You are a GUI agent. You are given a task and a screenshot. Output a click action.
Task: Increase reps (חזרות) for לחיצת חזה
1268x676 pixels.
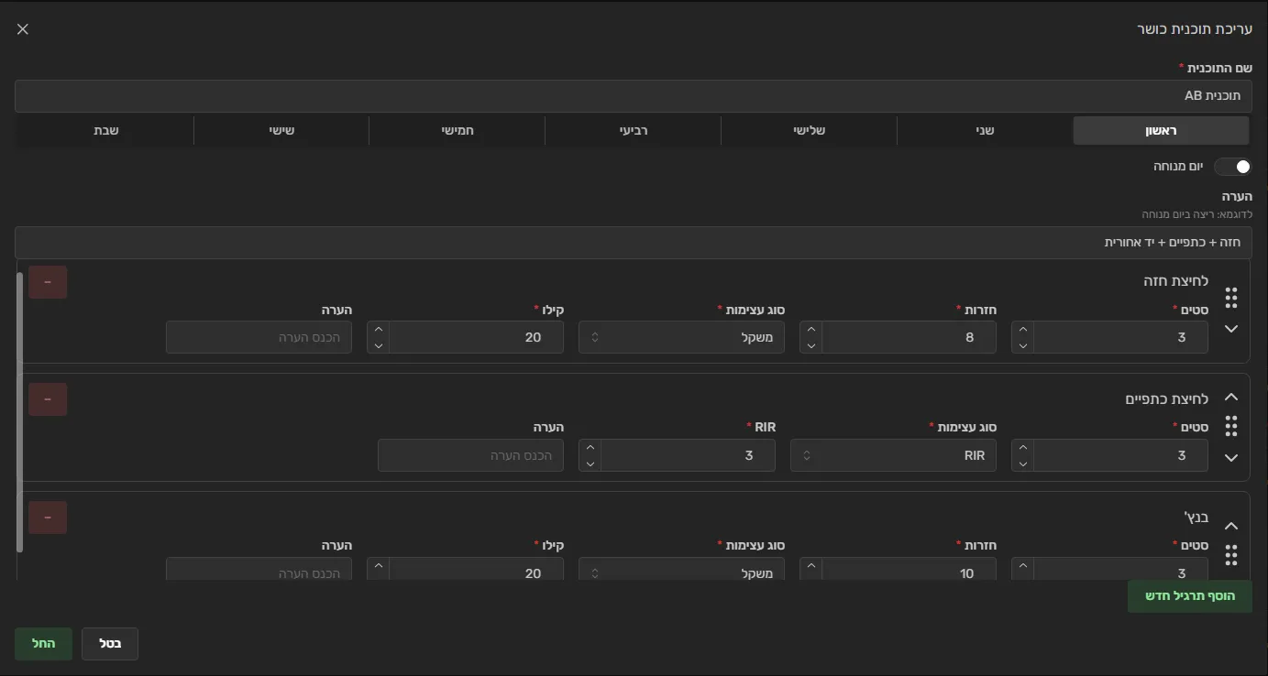click(811, 329)
